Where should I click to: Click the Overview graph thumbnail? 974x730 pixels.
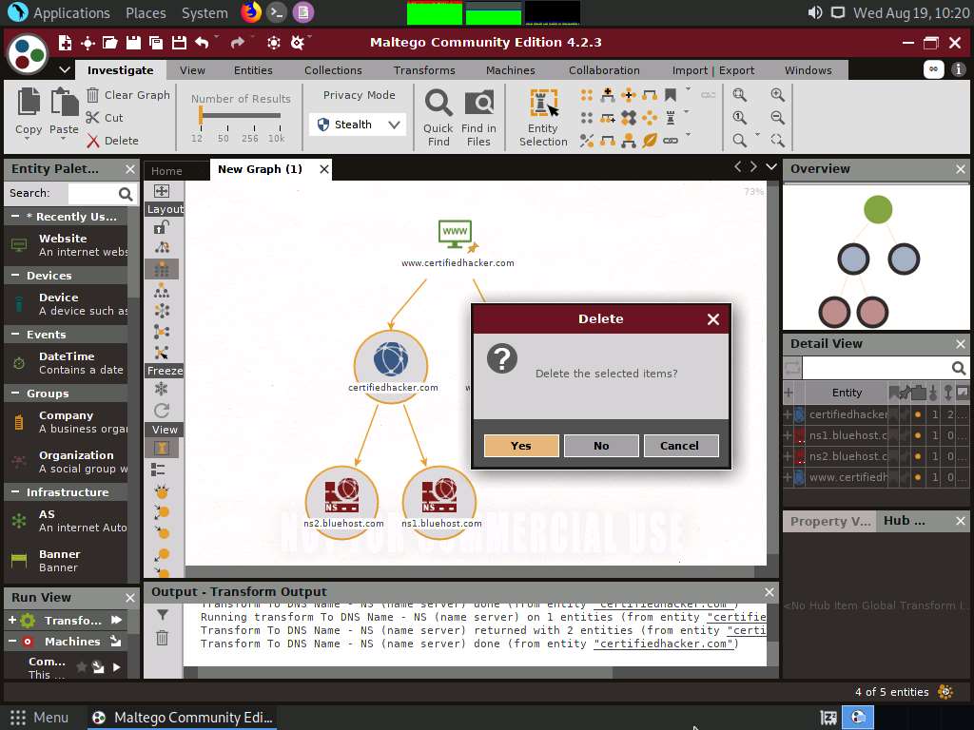tap(876, 257)
